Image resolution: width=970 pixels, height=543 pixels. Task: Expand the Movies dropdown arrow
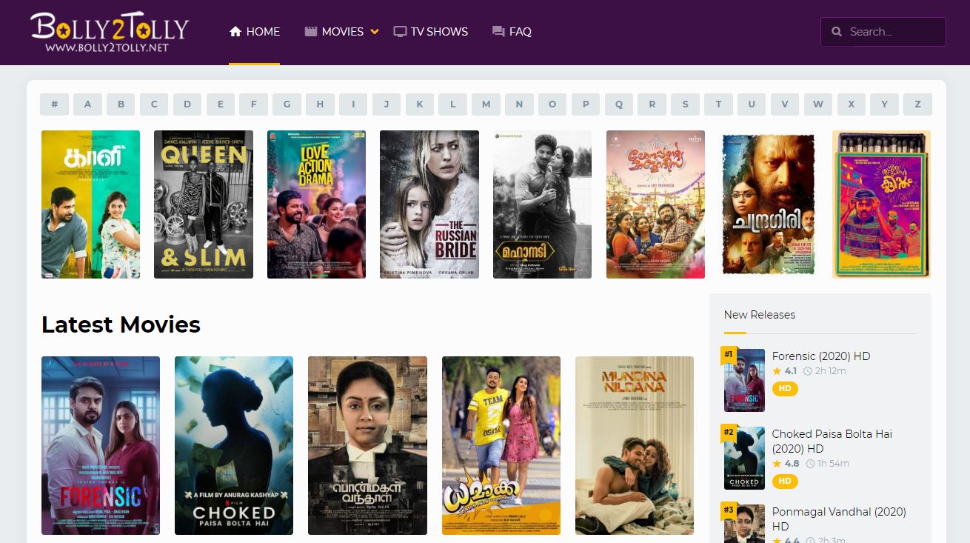pos(375,32)
